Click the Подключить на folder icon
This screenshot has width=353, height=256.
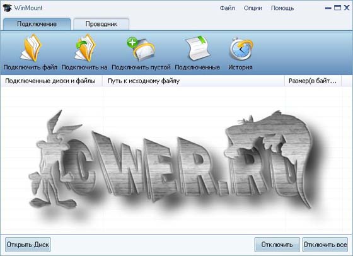(85, 48)
